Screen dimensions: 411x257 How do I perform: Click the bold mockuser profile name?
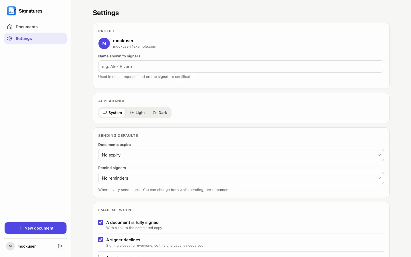coord(123,41)
